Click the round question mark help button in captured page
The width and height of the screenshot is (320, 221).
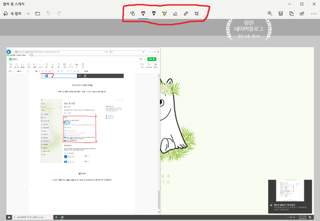pyautogui.click(x=154, y=210)
